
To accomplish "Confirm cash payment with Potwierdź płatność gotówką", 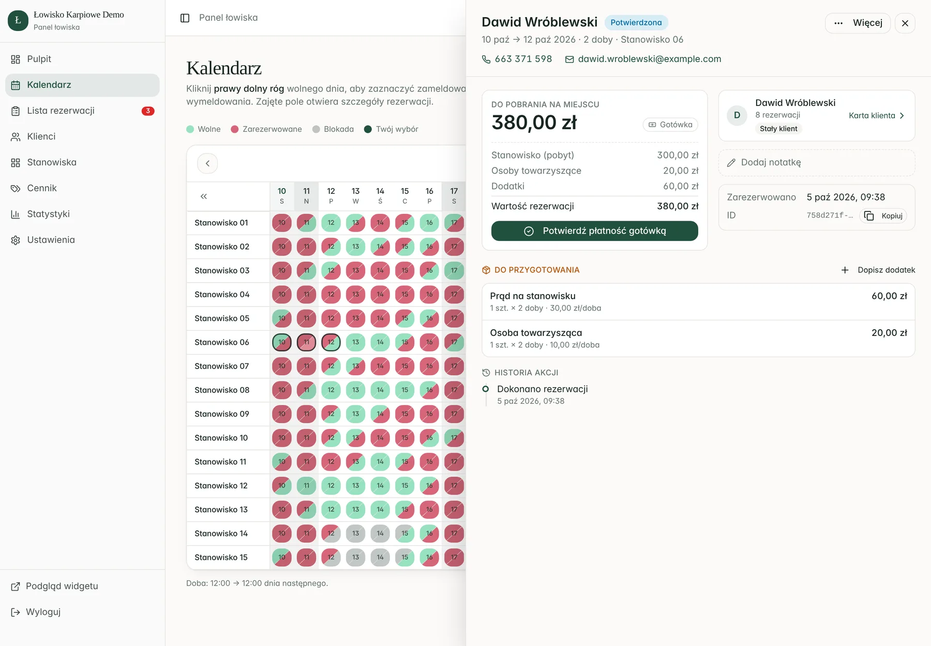I will point(594,231).
